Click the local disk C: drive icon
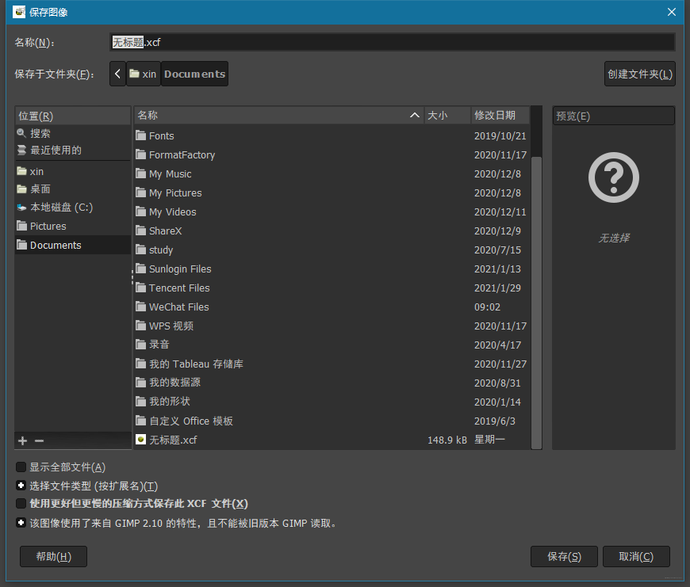 (x=21, y=207)
